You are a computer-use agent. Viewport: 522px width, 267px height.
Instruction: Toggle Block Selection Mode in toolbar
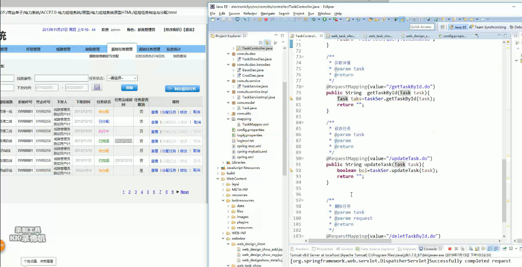pos(414,19)
